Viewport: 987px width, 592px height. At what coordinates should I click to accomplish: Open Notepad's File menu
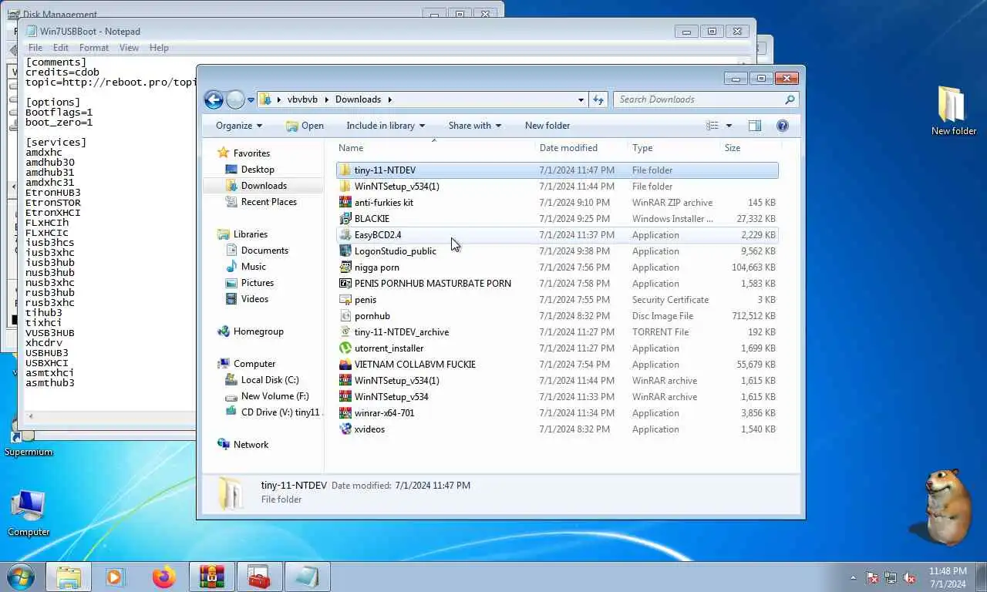click(35, 48)
